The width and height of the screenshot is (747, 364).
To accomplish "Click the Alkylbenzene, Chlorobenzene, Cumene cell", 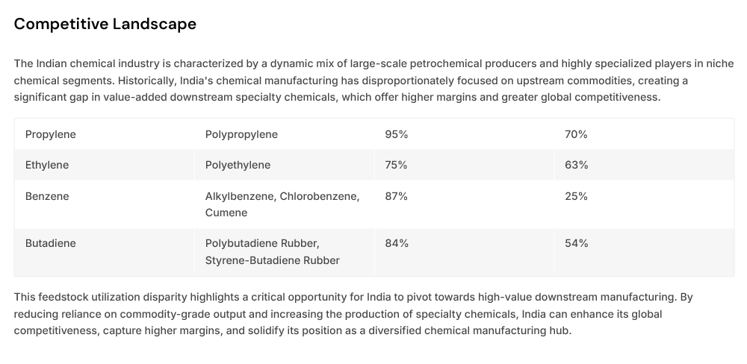I will pos(282,204).
